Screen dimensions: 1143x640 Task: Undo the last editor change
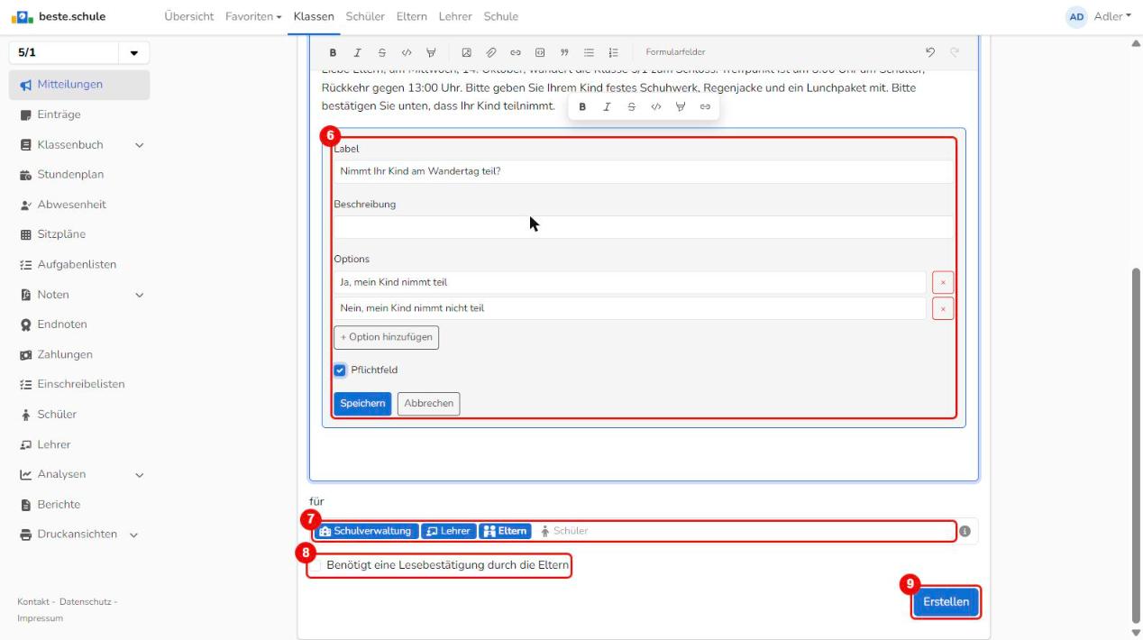point(930,52)
